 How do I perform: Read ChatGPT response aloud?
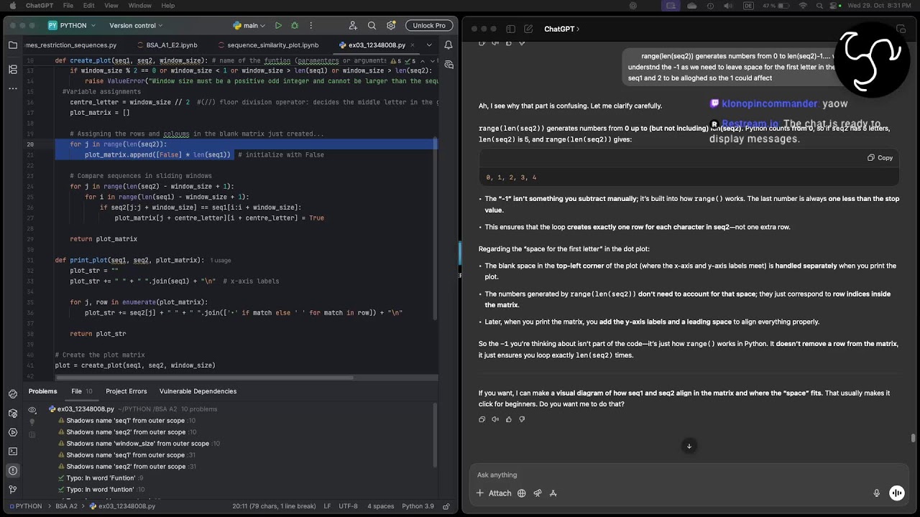[495, 419]
